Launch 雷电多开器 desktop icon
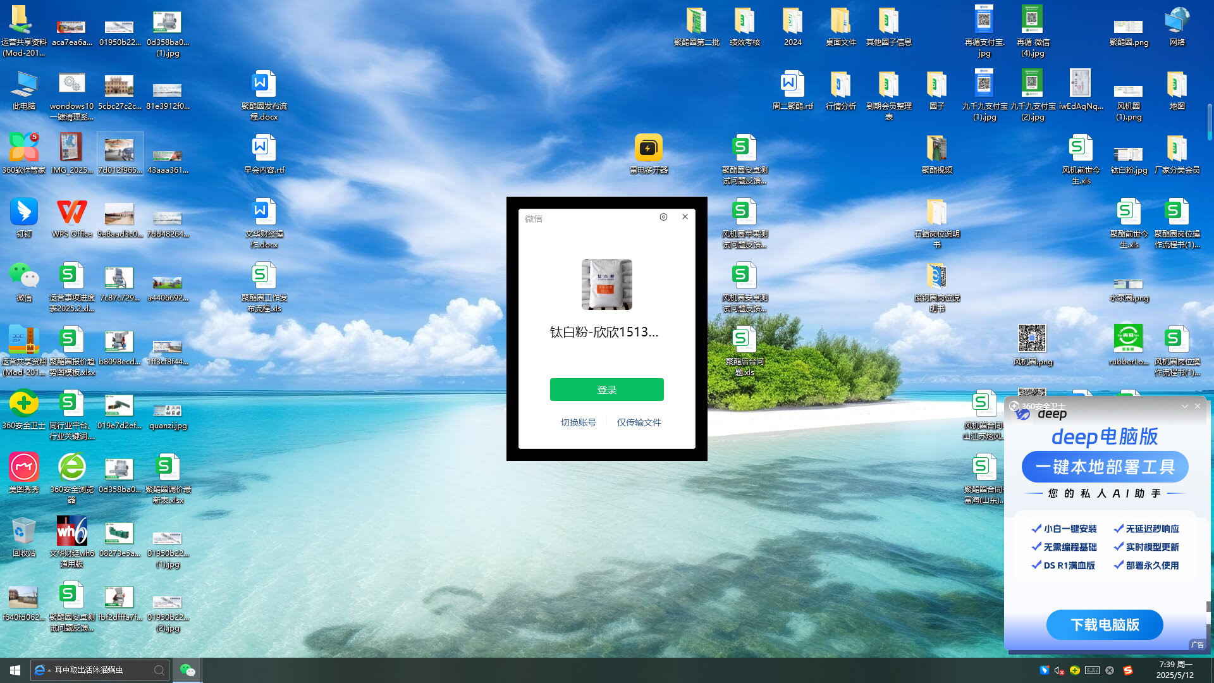 point(648,149)
